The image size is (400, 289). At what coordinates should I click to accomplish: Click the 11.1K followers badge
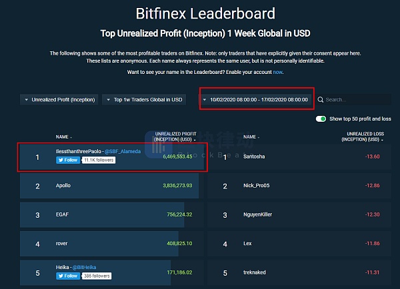(x=99, y=160)
